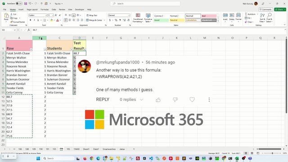Click Conditional Formatting in the ribbon
Image resolution: width=288 pixels, height=162 pixels.
click(x=138, y=18)
